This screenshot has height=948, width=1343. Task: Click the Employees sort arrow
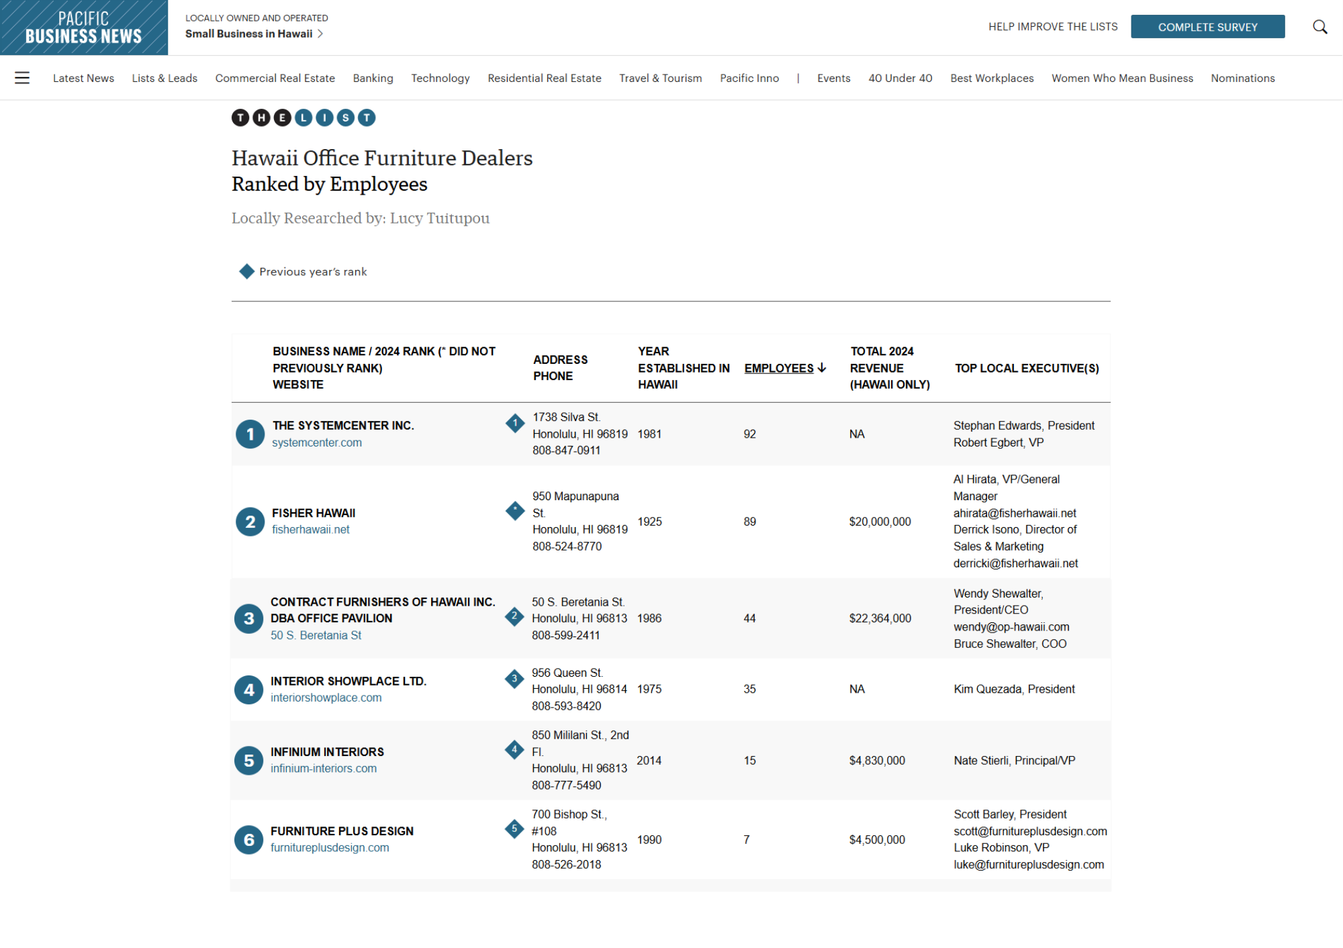coord(822,368)
